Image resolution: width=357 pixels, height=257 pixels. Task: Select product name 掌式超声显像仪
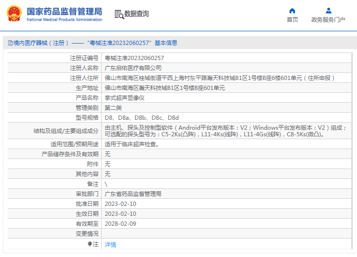point(124,98)
